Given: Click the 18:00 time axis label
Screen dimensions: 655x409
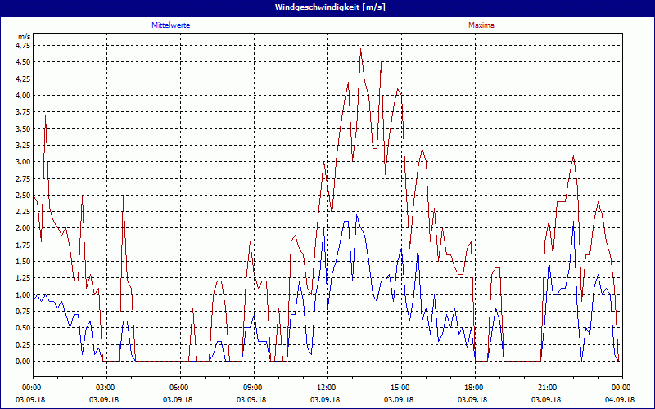Looking at the screenshot, I should click(x=473, y=387).
